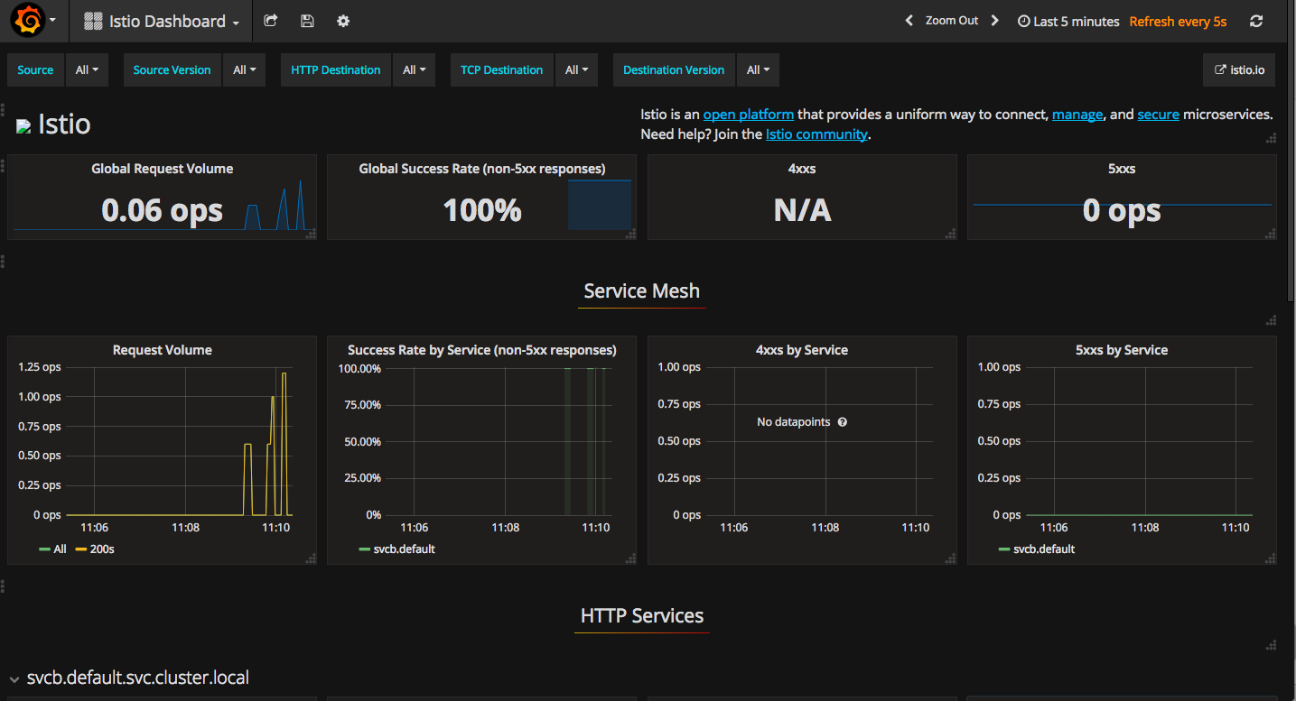Image resolution: width=1296 pixels, height=701 pixels.
Task: Open dashboard settings gear icon
Action: click(x=343, y=21)
